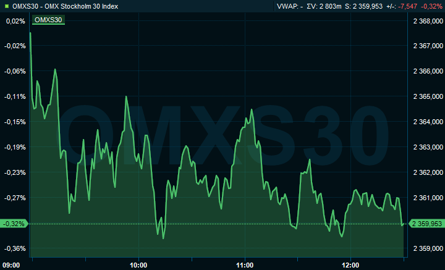
Task: Click the '2 364,000' right axis label
Action: click(428, 122)
